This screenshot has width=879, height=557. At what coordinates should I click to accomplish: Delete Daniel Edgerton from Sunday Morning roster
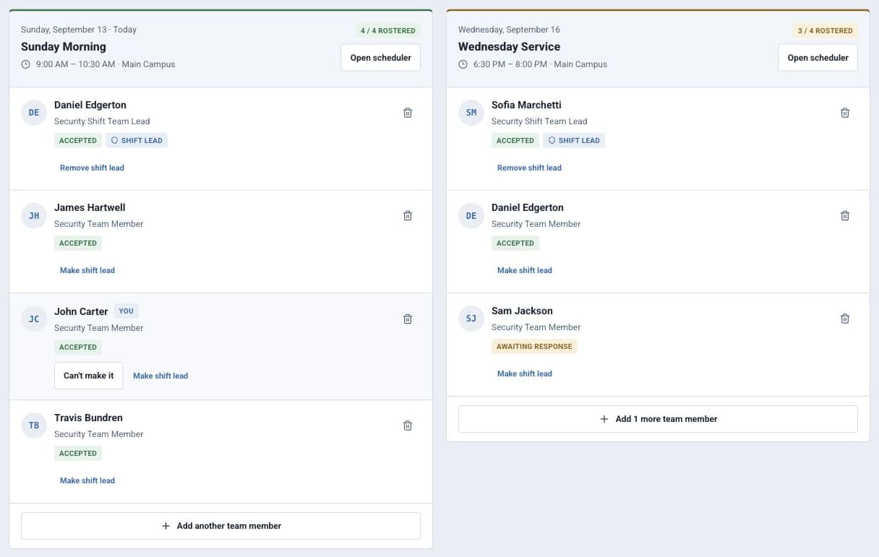tap(408, 113)
